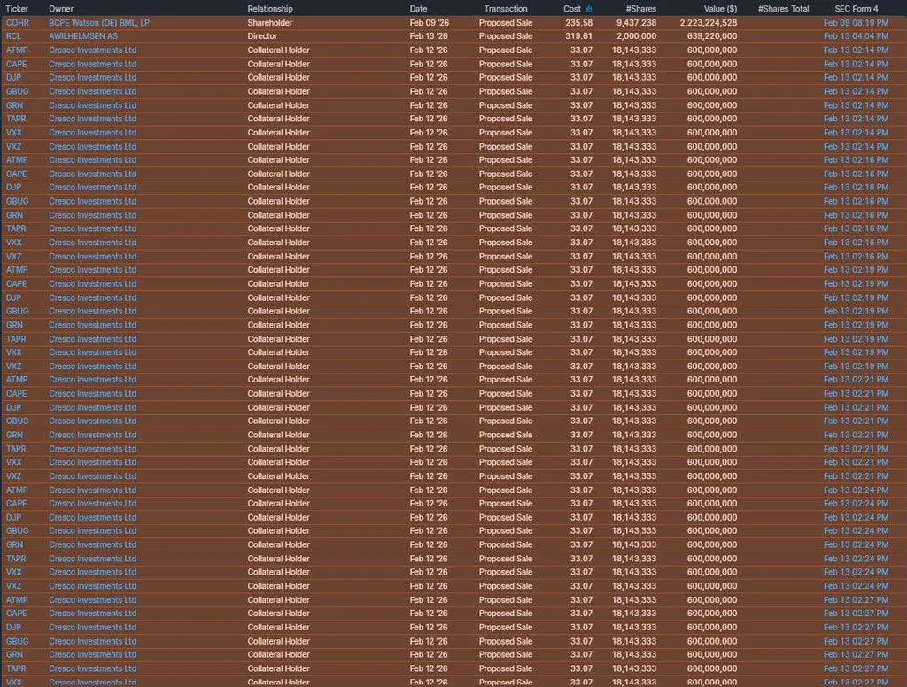Open Cresco Investments Ltd in CAPE 02:16 PM row
This screenshot has width=907, height=687.
point(92,174)
